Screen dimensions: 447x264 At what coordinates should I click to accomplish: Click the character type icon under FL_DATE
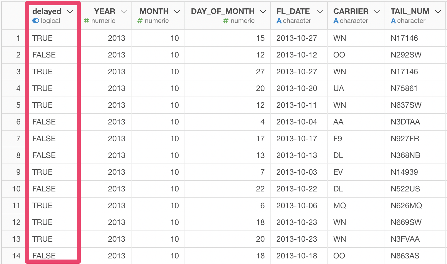tap(279, 21)
